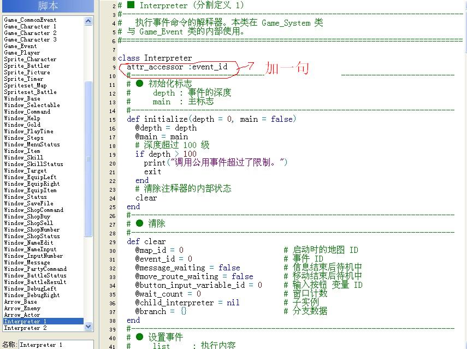The image size is (467, 349).
Task: Open Window_ShopBuy script
Action: coord(27,216)
